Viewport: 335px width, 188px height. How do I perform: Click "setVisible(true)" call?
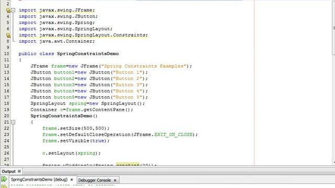point(83,141)
